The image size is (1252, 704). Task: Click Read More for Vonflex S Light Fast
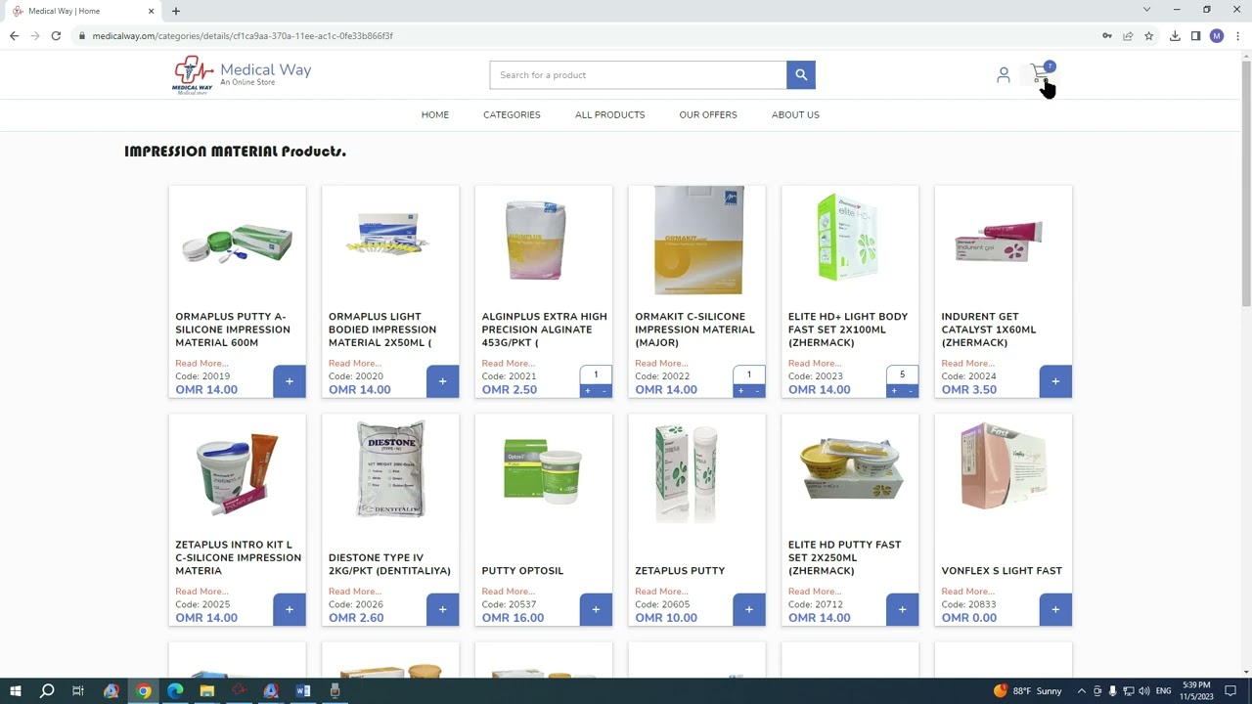(967, 592)
